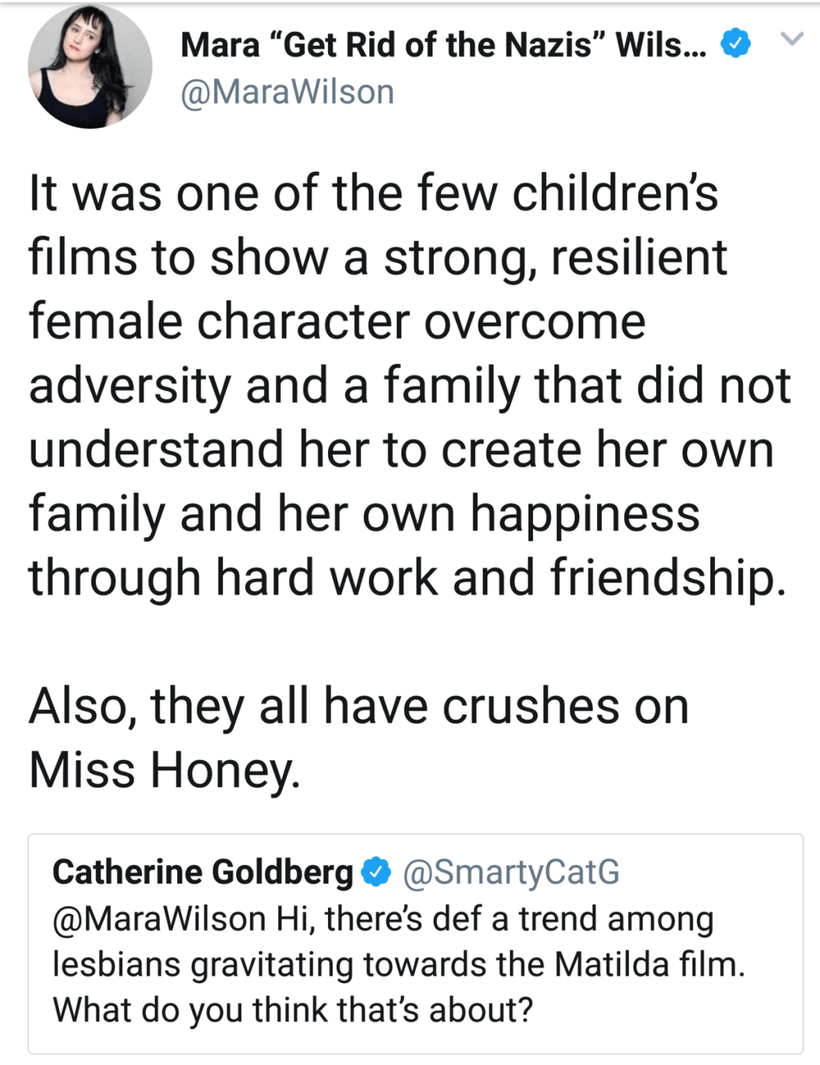Click the verified badge next to Catherine Goldberg

[376, 871]
